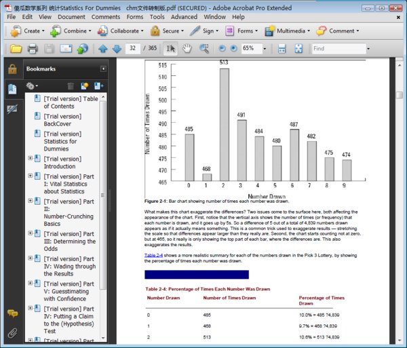Image resolution: width=407 pixels, height=348 pixels.
Task: Expand Putting a Claim to Test bookmark
Action: point(30,308)
